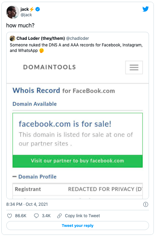Click Chad Loder's small avatar
This screenshot has height=238, width=158.
(x=12, y=38)
